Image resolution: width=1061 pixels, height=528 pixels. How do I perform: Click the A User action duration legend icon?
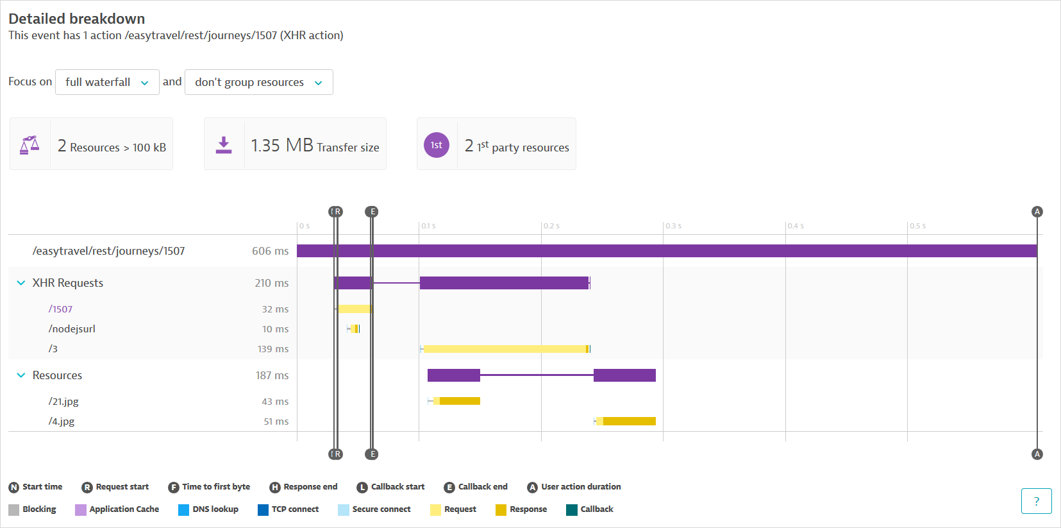pyautogui.click(x=532, y=488)
